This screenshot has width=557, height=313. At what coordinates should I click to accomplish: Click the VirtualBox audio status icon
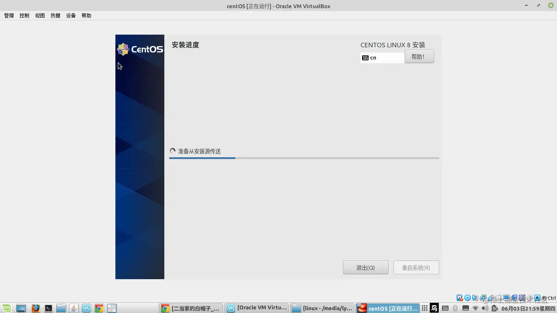point(475,298)
